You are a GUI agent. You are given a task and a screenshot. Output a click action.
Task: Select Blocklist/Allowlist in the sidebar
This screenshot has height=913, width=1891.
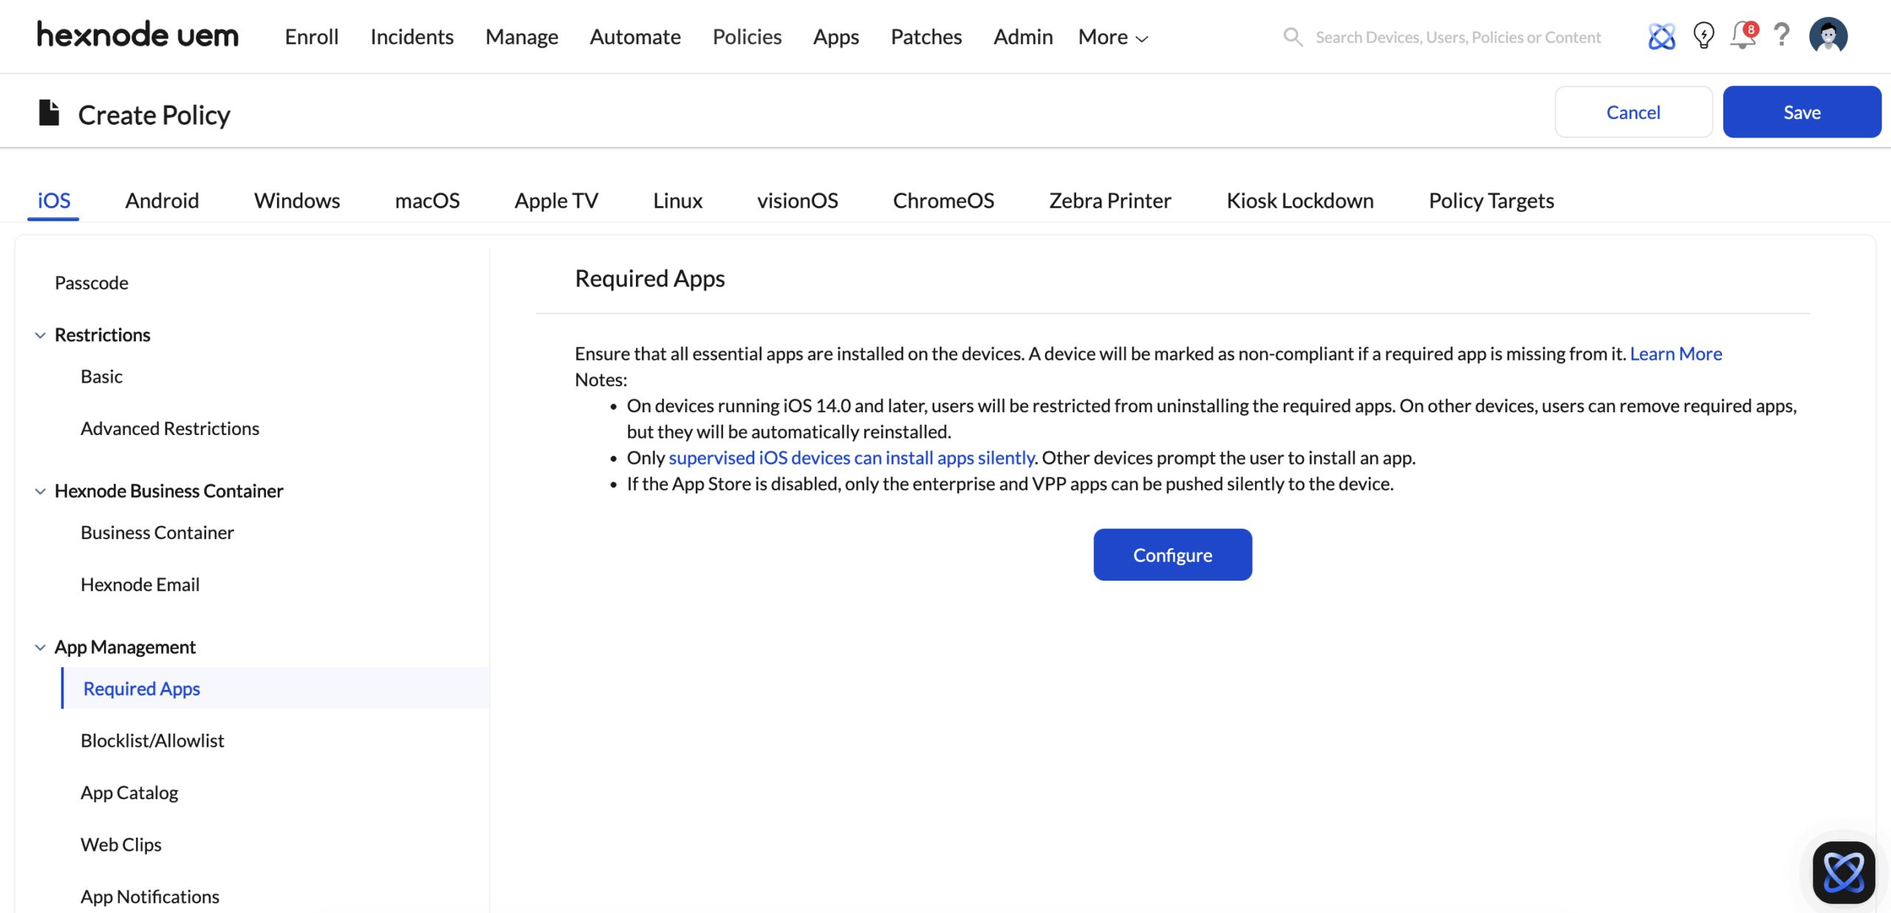pyautogui.click(x=152, y=740)
